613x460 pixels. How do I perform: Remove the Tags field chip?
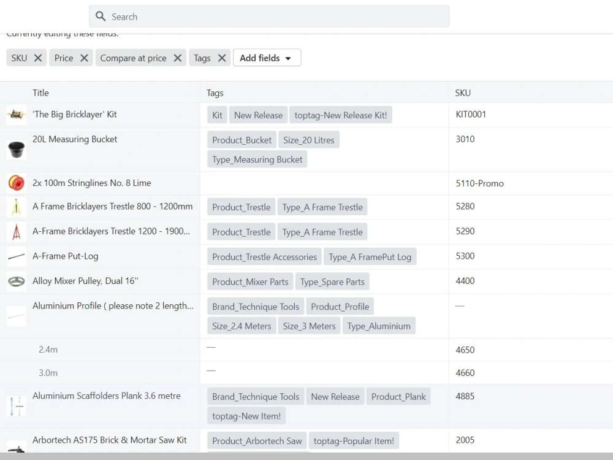coord(222,58)
